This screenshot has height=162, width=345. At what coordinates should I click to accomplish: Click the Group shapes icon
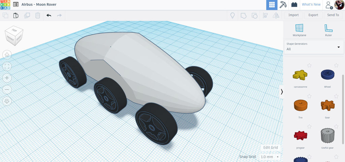pyautogui.click(x=243, y=15)
